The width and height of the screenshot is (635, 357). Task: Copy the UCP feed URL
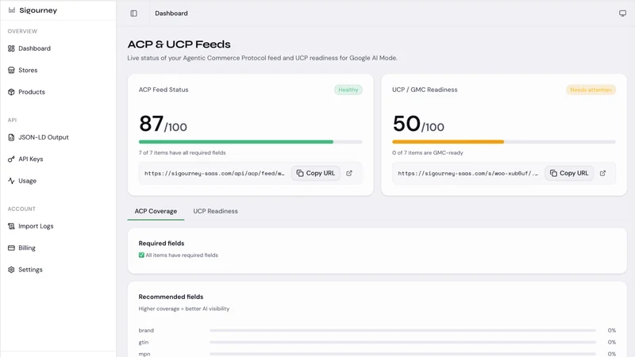click(569, 173)
